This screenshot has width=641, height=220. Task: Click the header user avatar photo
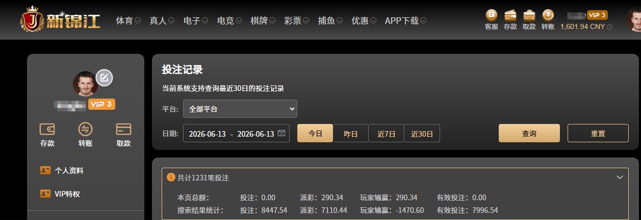(634, 20)
